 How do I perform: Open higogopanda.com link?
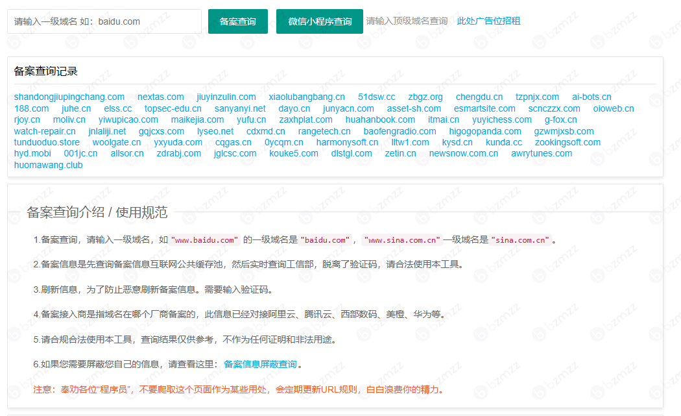tap(485, 131)
